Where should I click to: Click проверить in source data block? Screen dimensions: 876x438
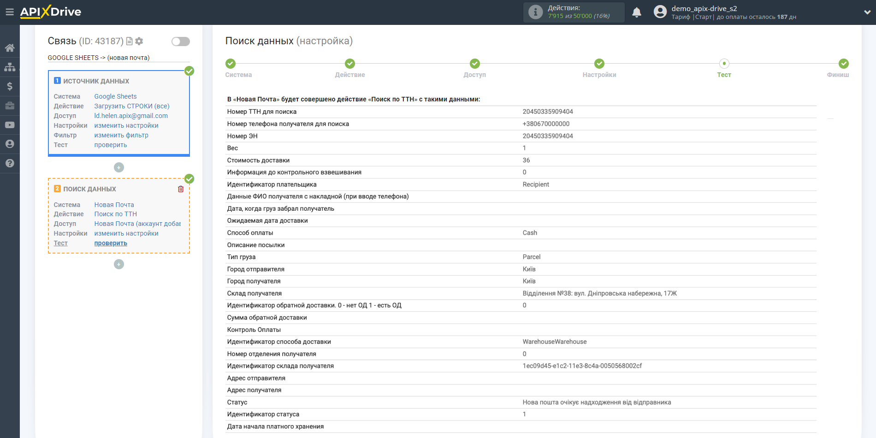coord(111,145)
